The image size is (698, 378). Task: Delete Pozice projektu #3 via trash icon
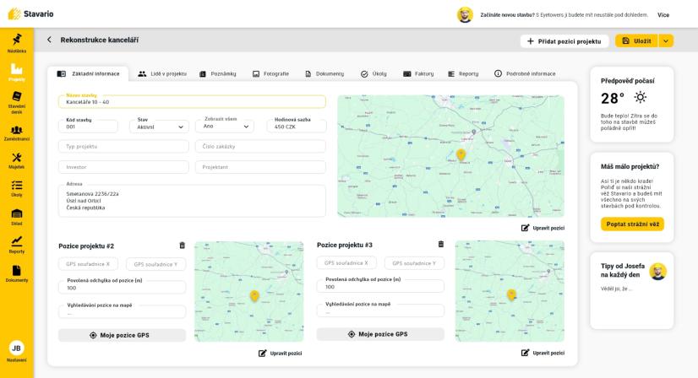pyautogui.click(x=441, y=244)
